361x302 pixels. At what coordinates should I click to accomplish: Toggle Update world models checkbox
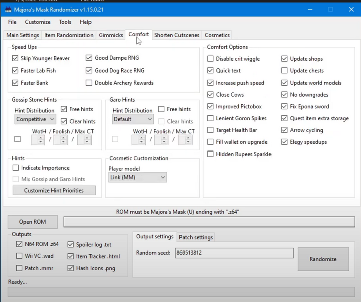click(284, 83)
